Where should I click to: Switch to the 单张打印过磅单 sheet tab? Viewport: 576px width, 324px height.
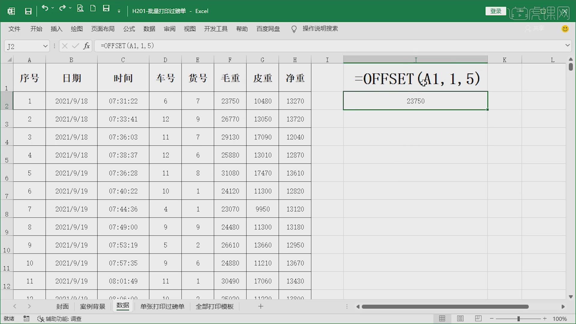(x=162, y=306)
